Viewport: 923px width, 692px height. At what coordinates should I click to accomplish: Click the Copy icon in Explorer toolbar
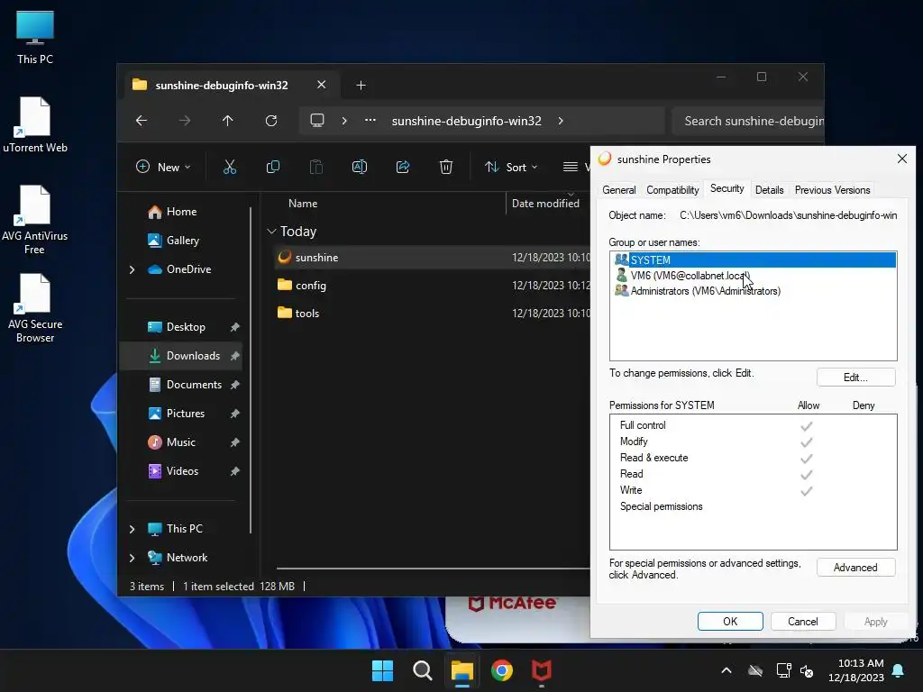pyautogui.click(x=272, y=167)
